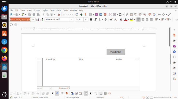Open Gallery in sidebar
Image resolution: width=178 pixels, height=99 pixels.
pyautogui.click(x=174, y=46)
